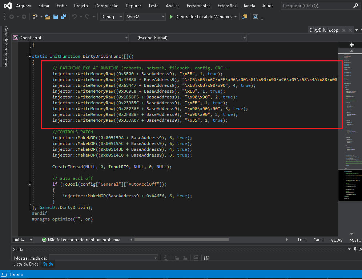Expand the OpenParrot project scope dropdown

pyautogui.click(x=126, y=38)
